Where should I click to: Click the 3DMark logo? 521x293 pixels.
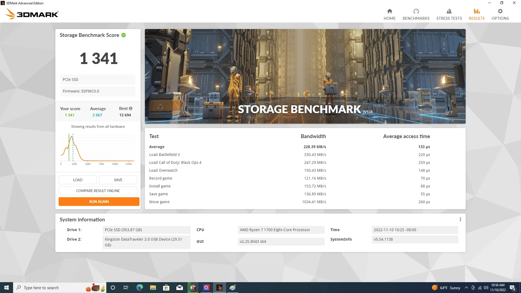coord(32,14)
